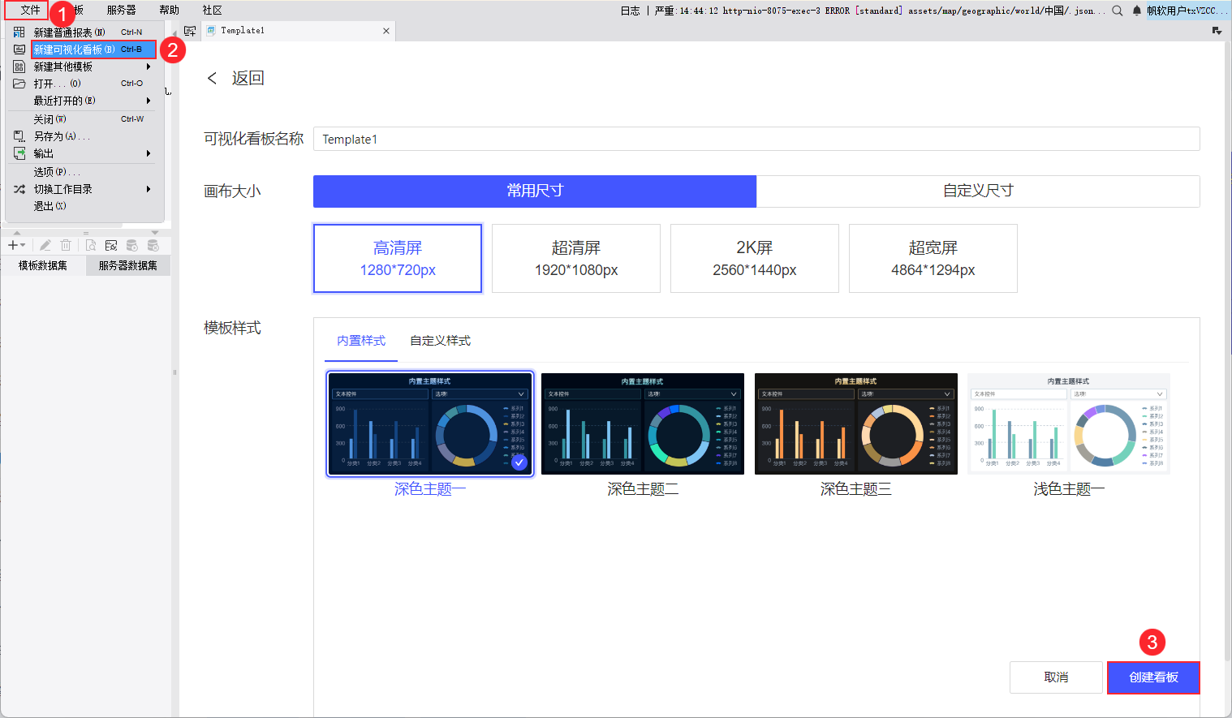Click the new template icon beside Template1 tab
This screenshot has width=1232, height=718.
click(x=190, y=31)
